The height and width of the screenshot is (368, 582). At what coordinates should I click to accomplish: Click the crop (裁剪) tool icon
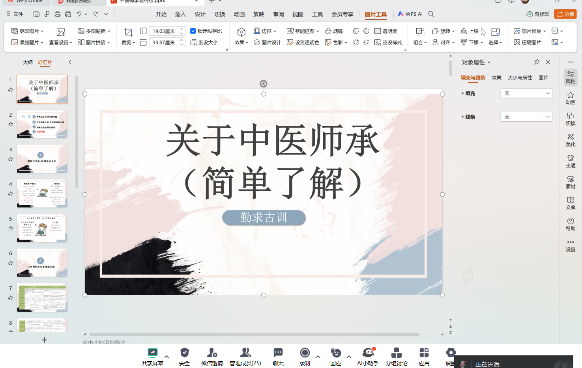coord(128,32)
